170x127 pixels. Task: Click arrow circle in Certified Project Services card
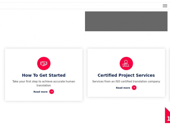tap(134, 88)
